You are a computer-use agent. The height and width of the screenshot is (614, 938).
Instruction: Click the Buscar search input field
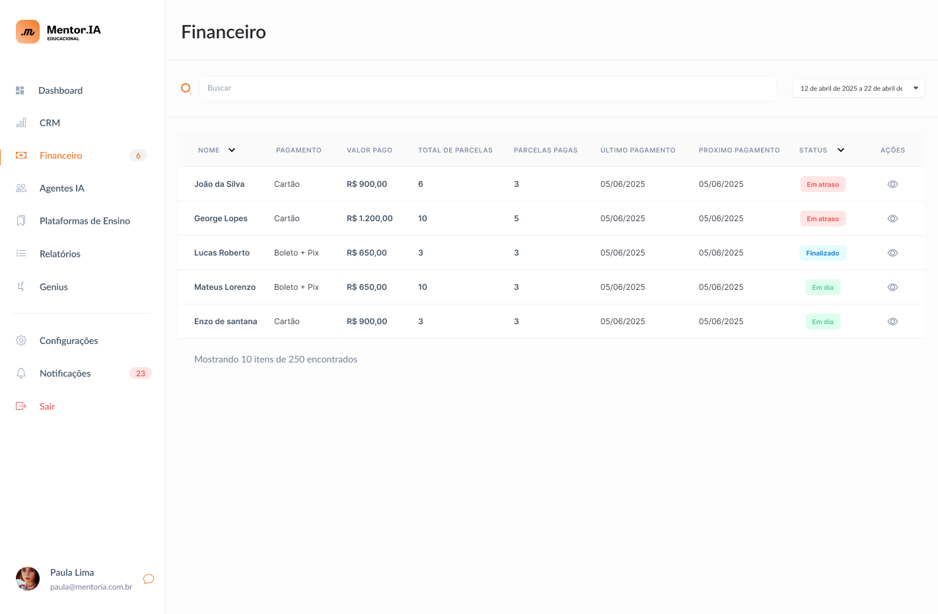pos(487,88)
